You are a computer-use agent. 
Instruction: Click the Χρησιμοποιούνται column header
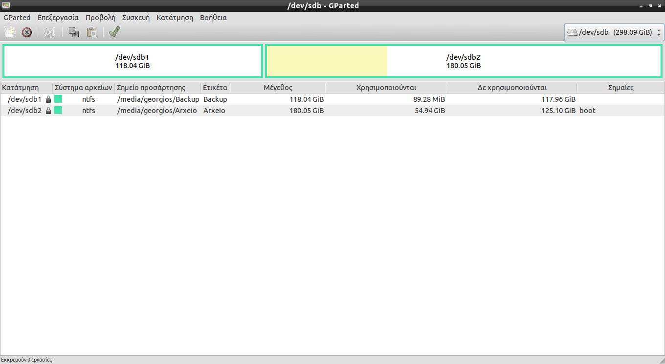coord(386,88)
